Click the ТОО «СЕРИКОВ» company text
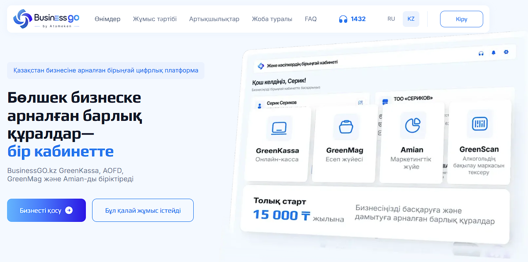 coord(413,99)
